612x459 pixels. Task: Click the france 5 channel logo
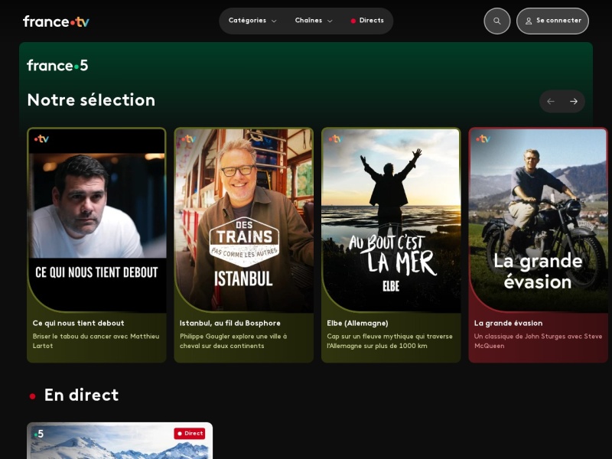pos(57,66)
